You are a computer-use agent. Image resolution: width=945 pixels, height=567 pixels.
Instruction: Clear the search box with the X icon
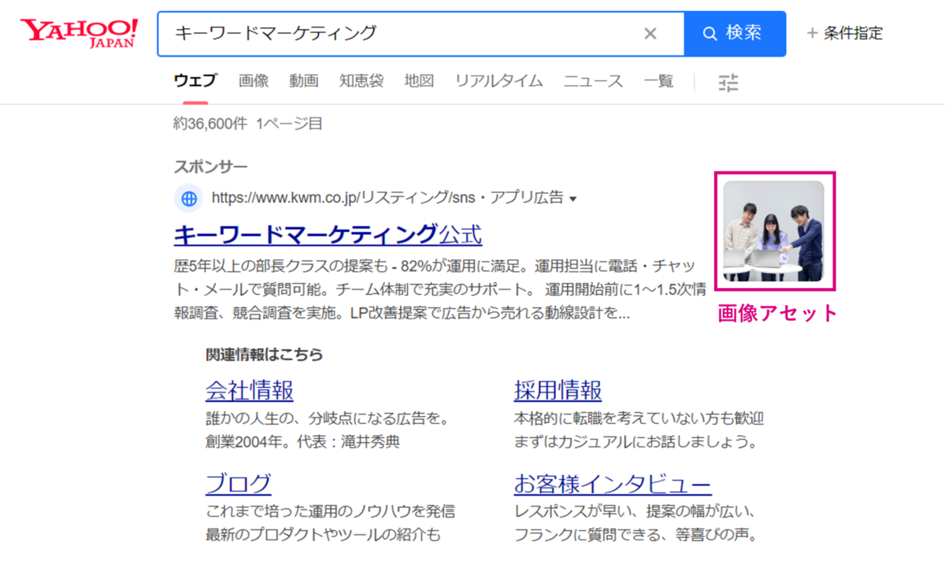(x=650, y=33)
